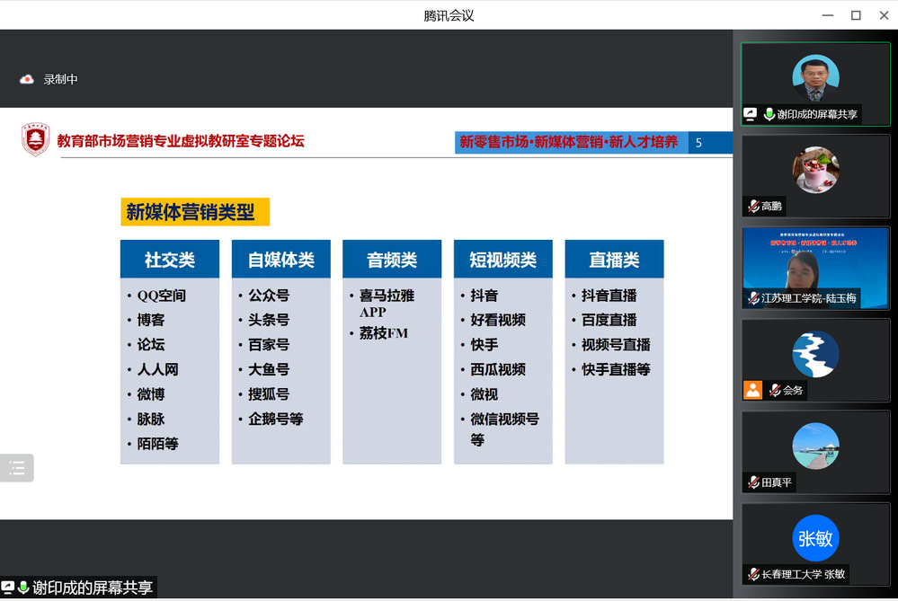
Task: Click the 录制中 recording label
Action: pos(61,80)
